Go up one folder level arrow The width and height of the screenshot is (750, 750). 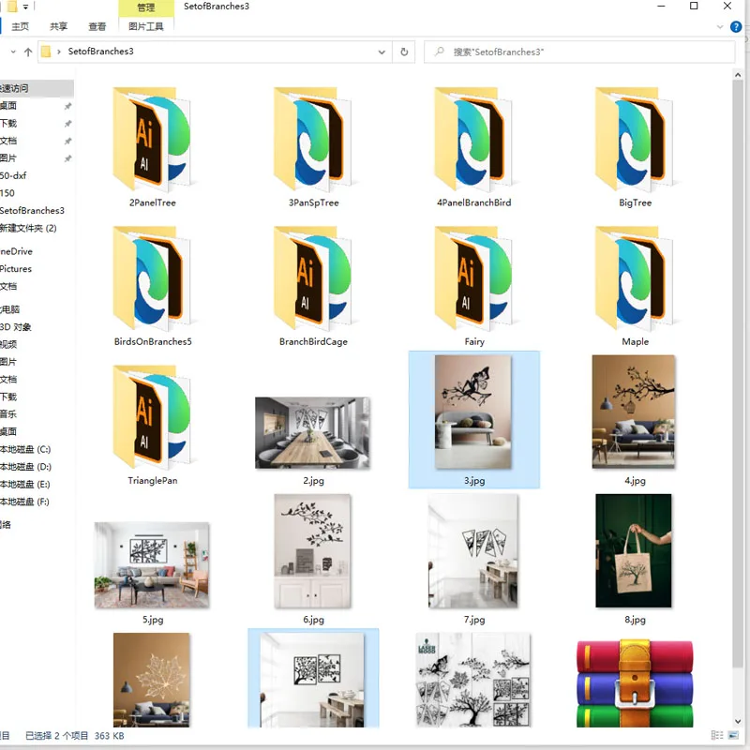point(28,52)
